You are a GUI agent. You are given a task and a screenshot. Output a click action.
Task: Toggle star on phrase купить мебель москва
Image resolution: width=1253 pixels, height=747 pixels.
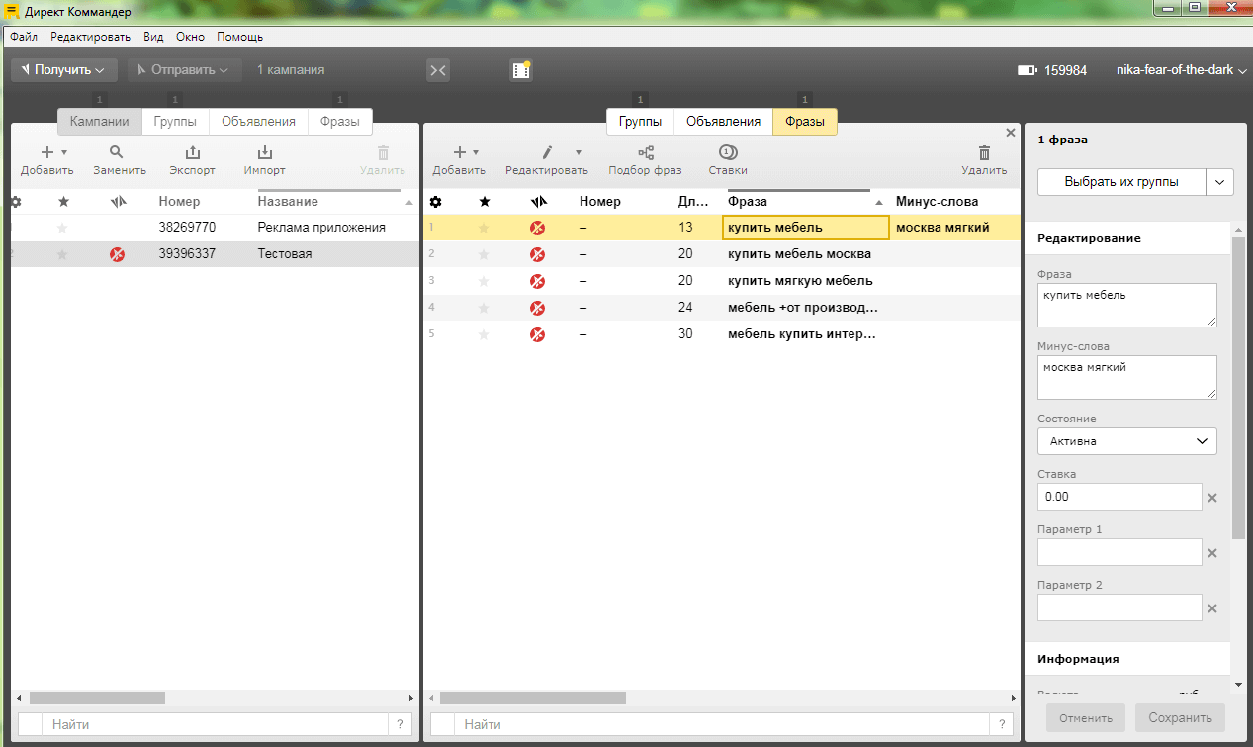[x=484, y=254]
